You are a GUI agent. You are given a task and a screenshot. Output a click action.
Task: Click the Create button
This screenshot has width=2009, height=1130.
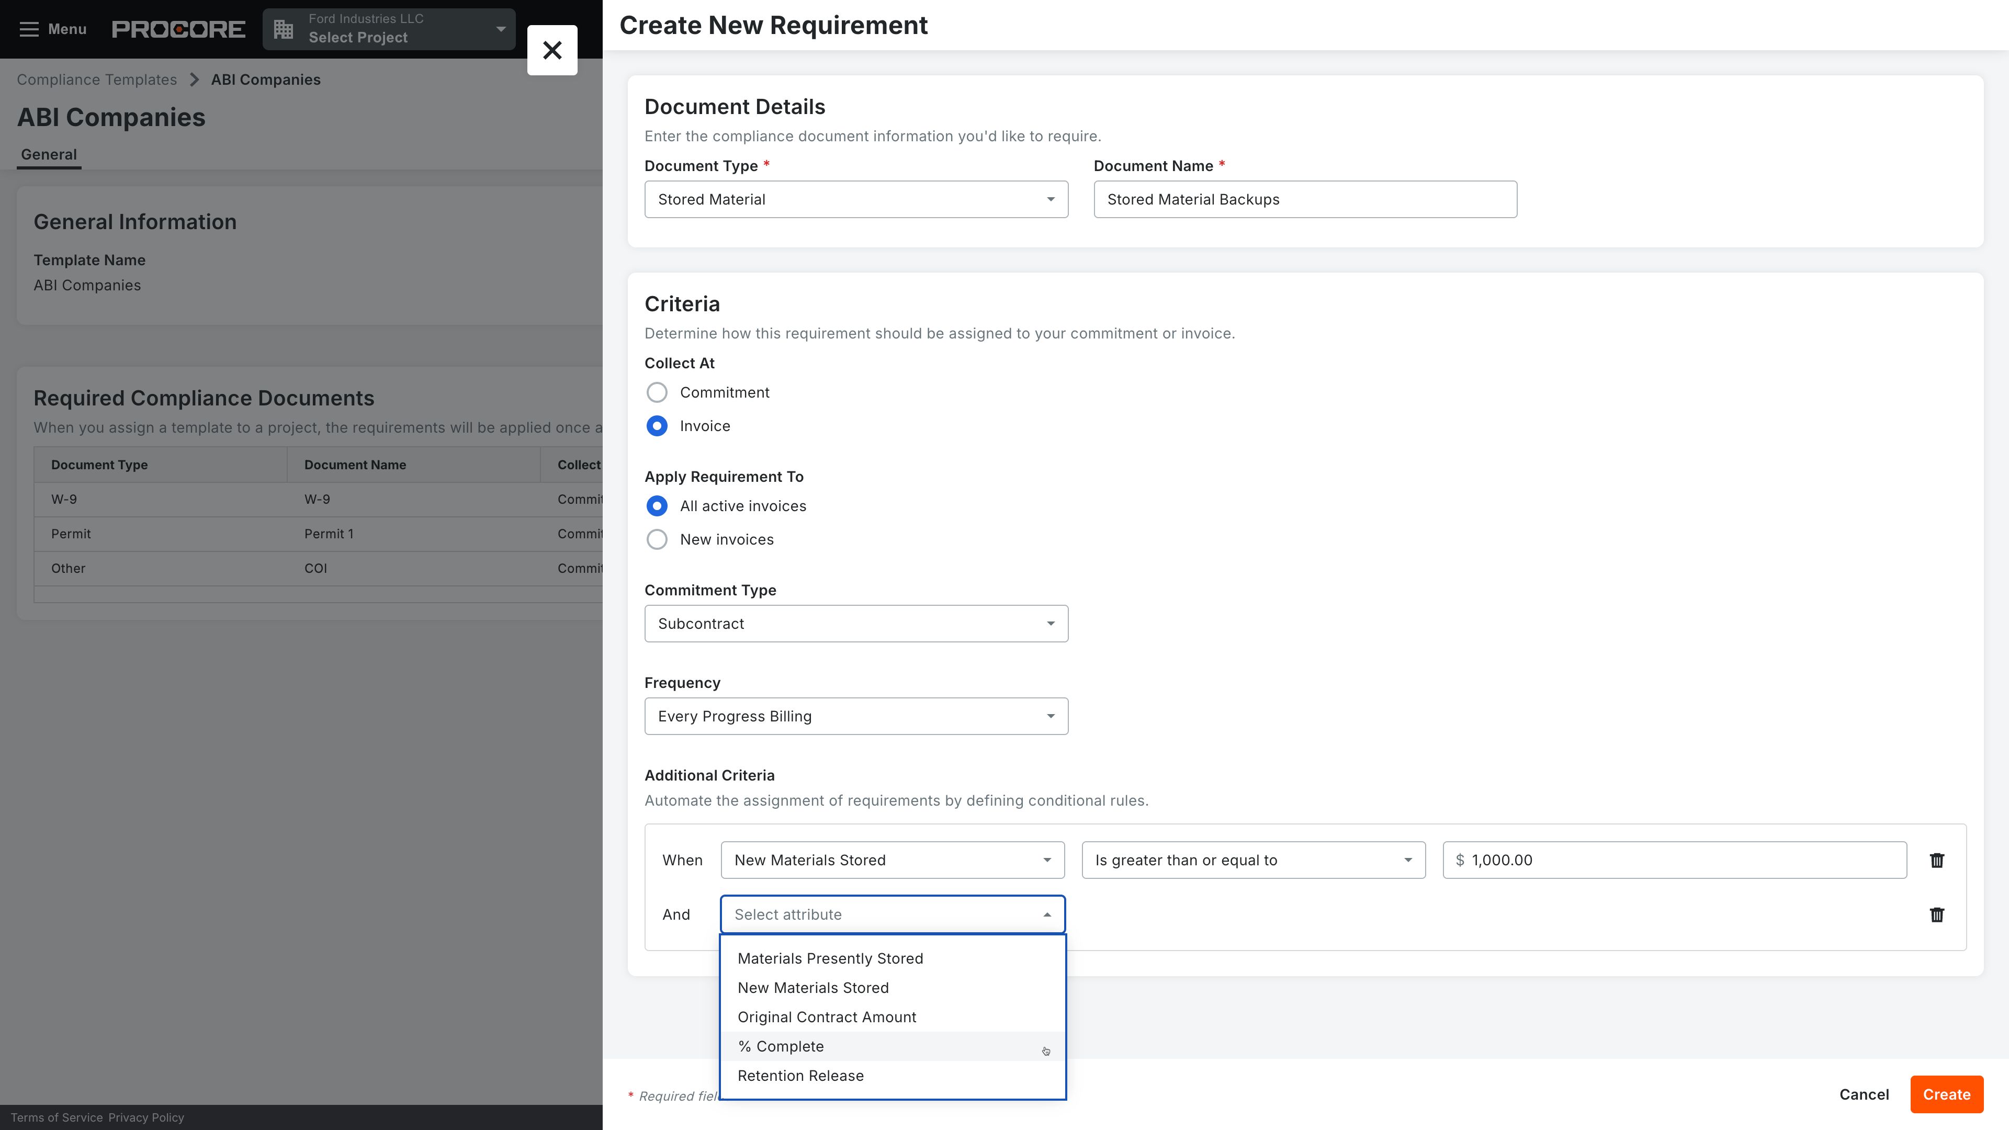point(1947,1094)
